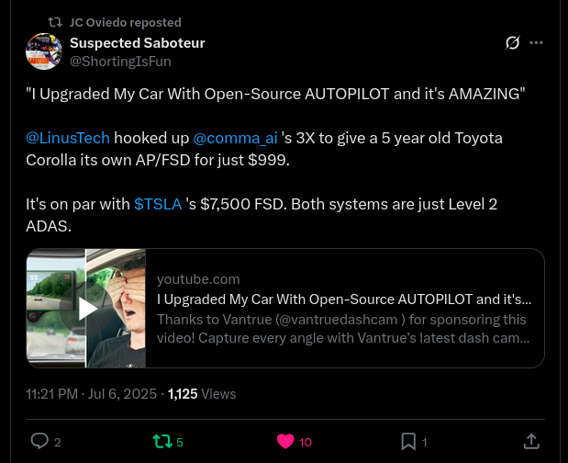Open the @LinusTech mention
This screenshot has width=568, height=463.
tap(68, 138)
